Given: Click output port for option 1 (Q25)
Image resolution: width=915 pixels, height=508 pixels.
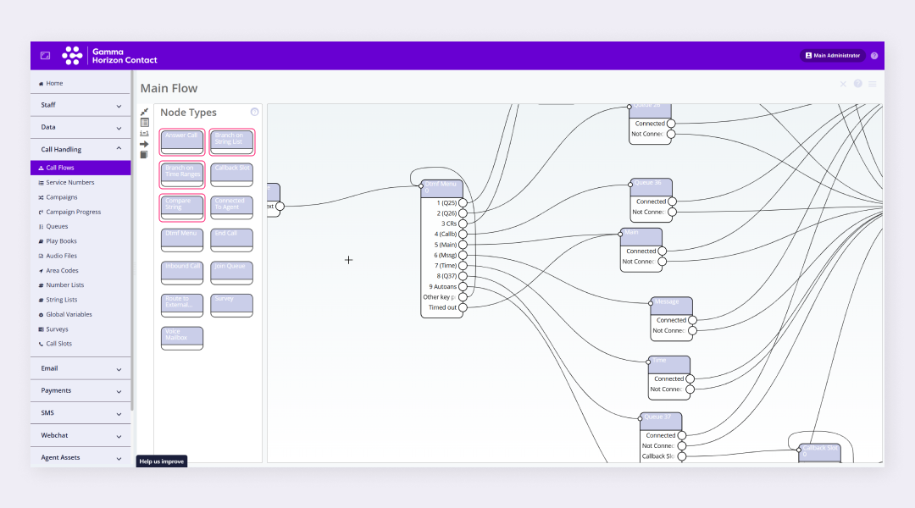Looking at the screenshot, I should 463,203.
